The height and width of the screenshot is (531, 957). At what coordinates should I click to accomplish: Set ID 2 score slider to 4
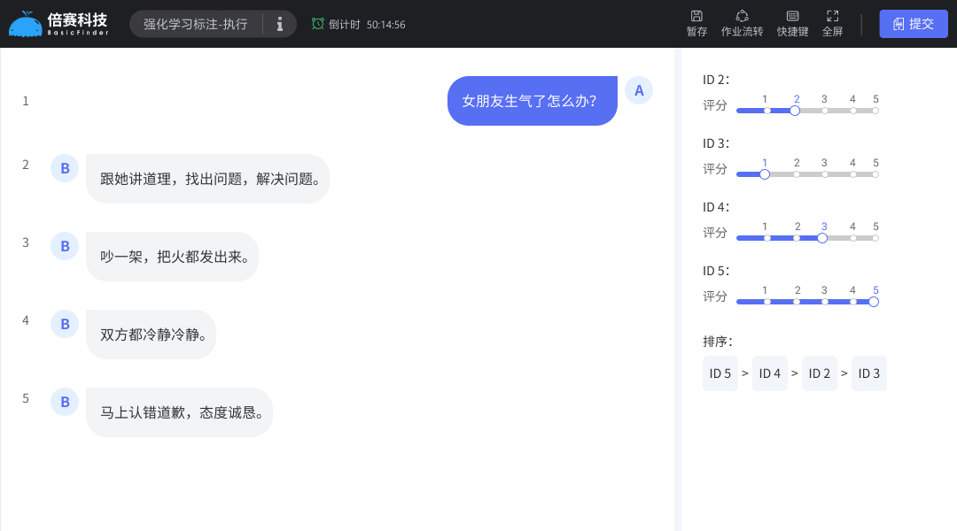point(853,111)
